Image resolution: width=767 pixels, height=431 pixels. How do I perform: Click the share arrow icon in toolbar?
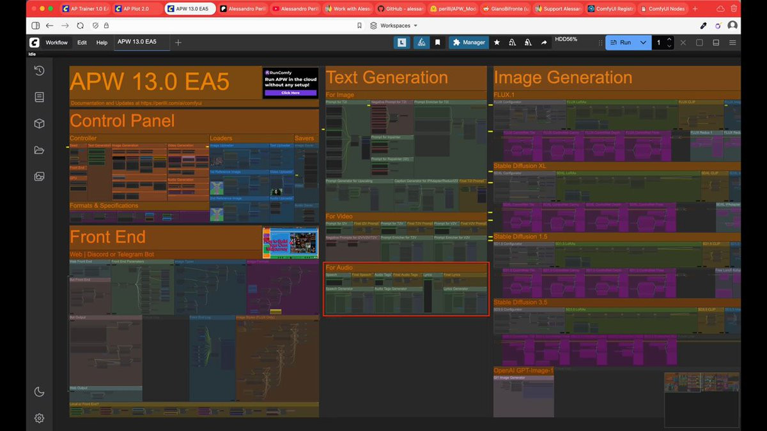pyautogui.click(x=544, y=43)
